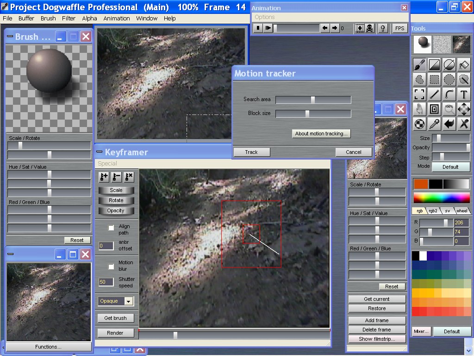Open the Filter menu
This screenshot has width=474, height=356.
pyautogui.click(x=69, y=19)
